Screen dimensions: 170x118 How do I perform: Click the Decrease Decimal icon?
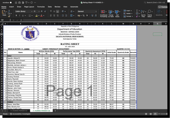coord(96,15)
